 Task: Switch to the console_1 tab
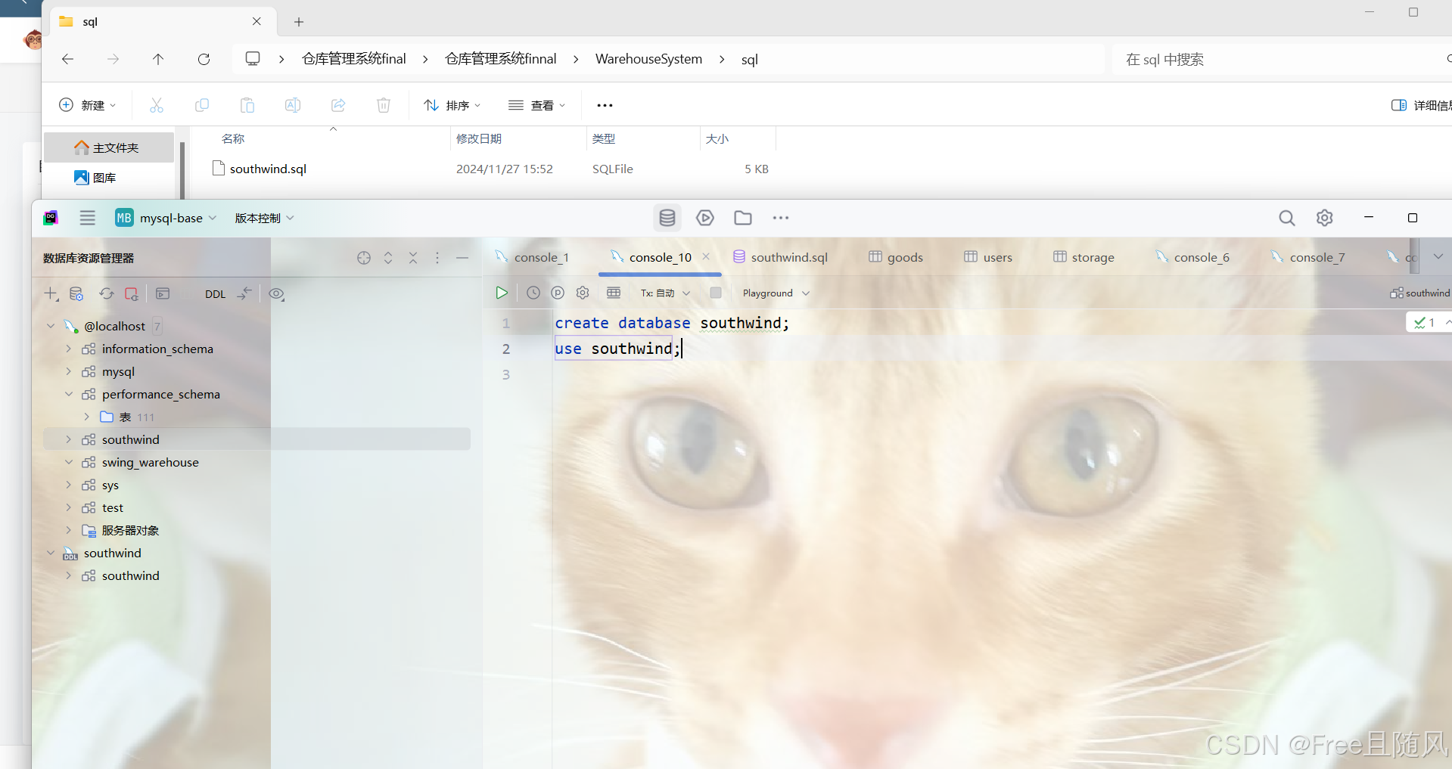(532, 257)
